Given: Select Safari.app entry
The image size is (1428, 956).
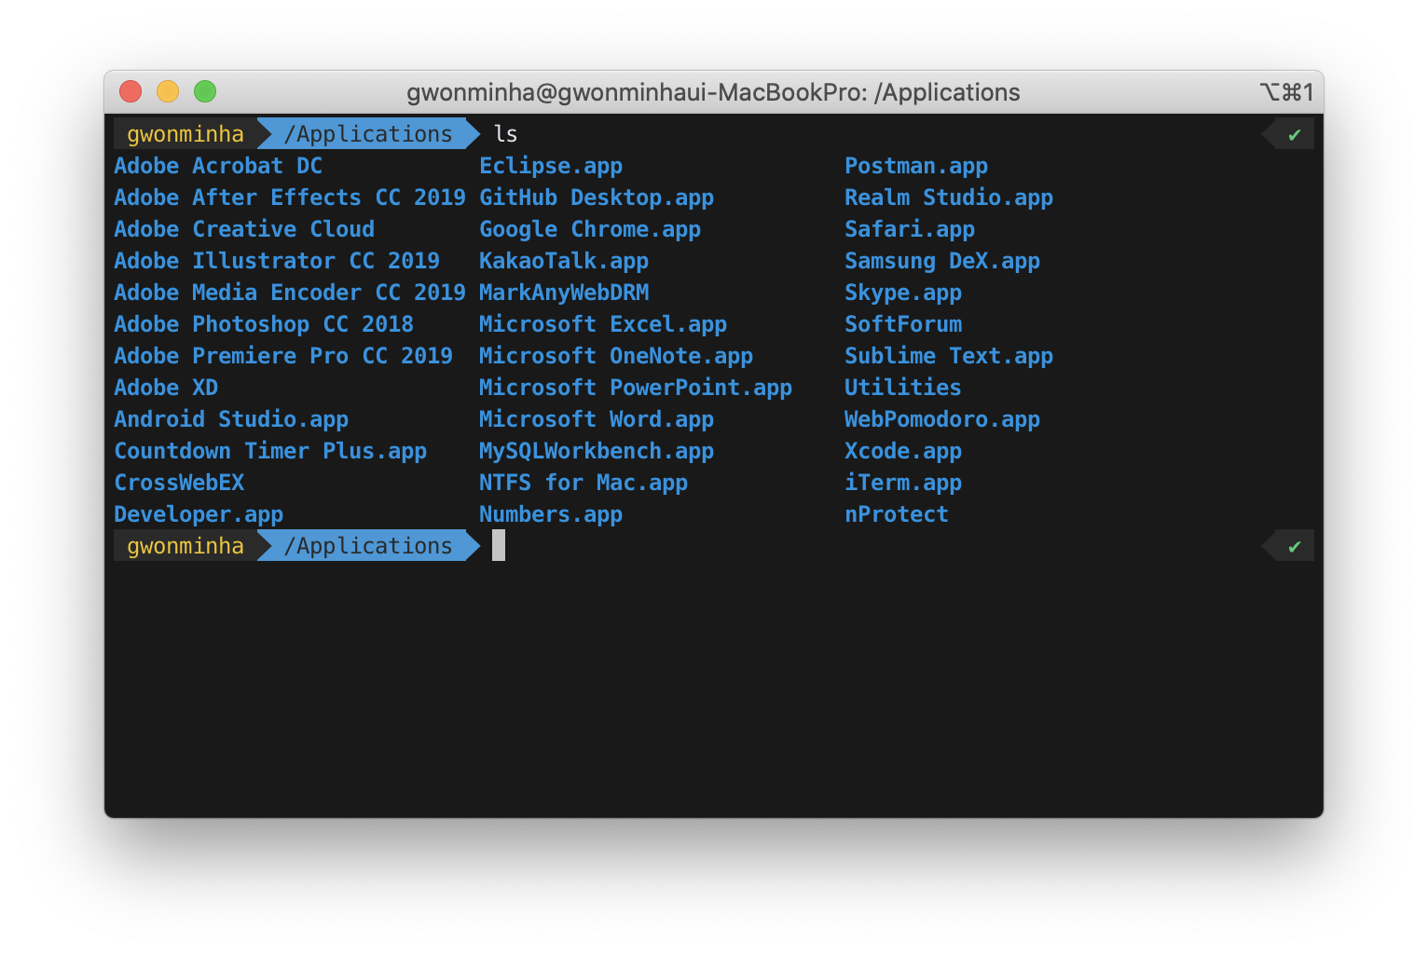Looking at the screenshot, I should pos(910,229).
